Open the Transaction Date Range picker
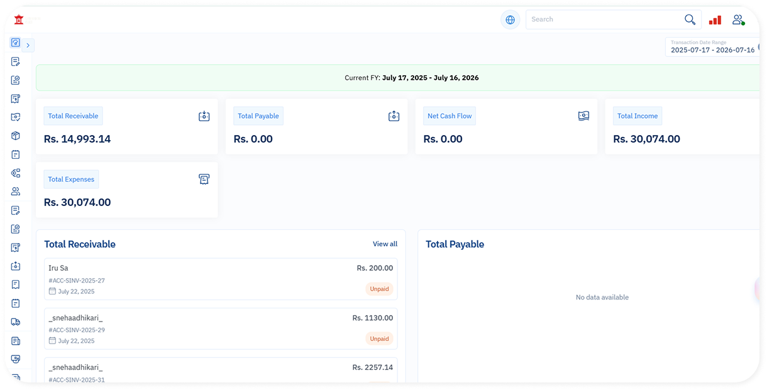 pos(712,47)
